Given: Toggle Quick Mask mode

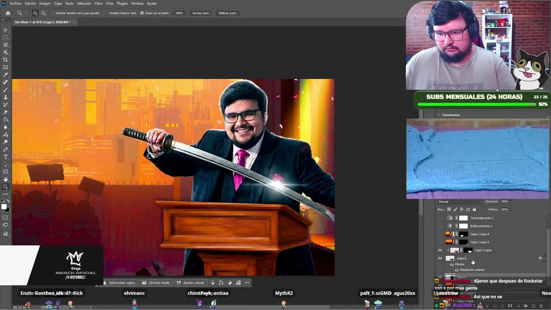Looking at the screenshot, I should [6, 217].
